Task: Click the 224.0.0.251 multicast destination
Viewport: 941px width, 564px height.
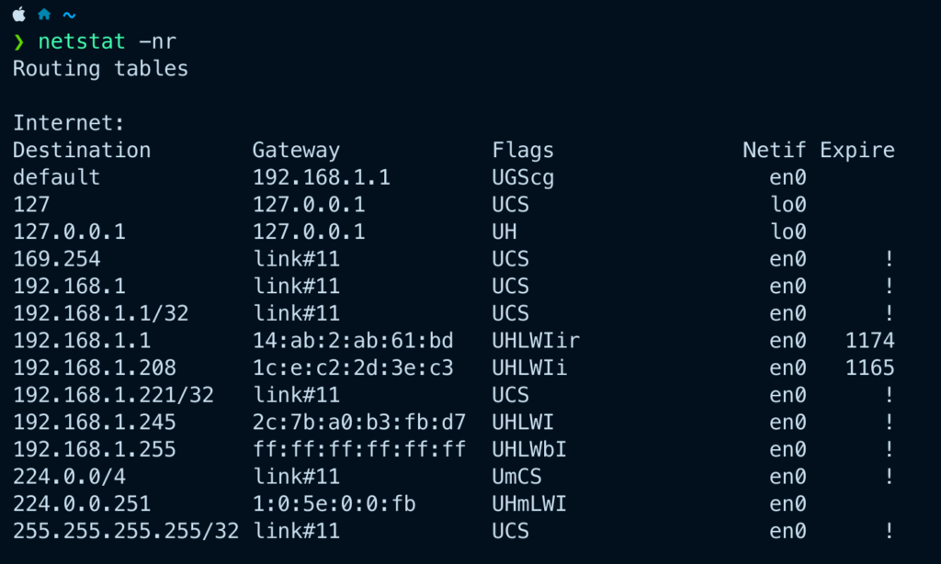Action: tap(82, 503)
